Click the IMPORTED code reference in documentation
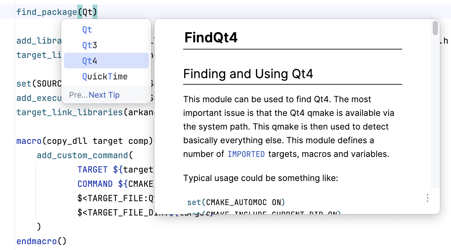Screen dimensions: 451x250 pyautogui.click(x=246, y=154)
